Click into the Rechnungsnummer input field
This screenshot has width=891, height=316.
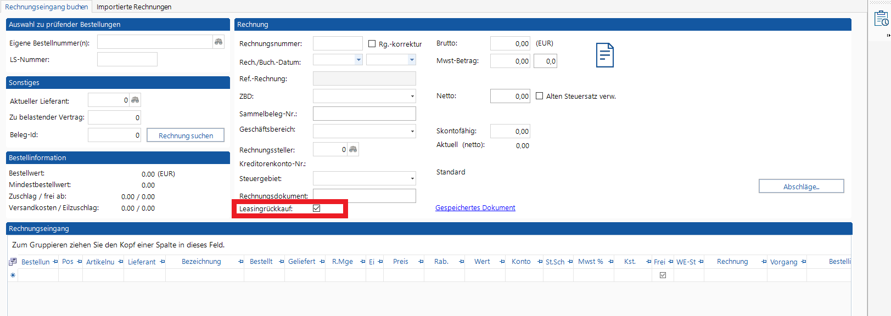[338, 44]
